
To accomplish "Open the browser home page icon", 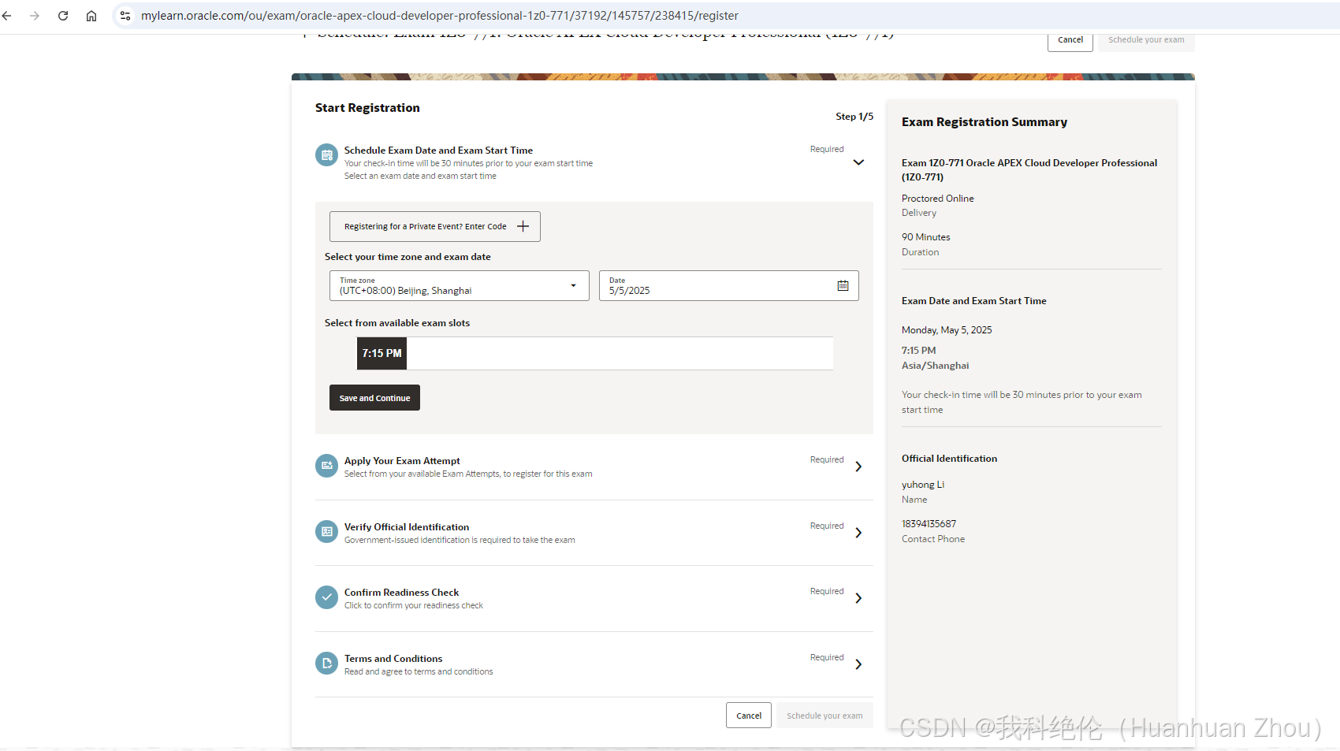I will pyautogui.click(x=91, y=16).
